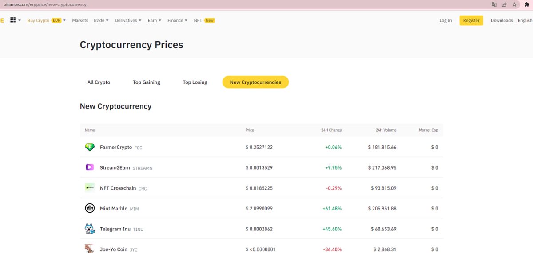This screenshot has width=533, height=253.
Task: Click the yellow Register button
Action: click(x=471, y=20)
